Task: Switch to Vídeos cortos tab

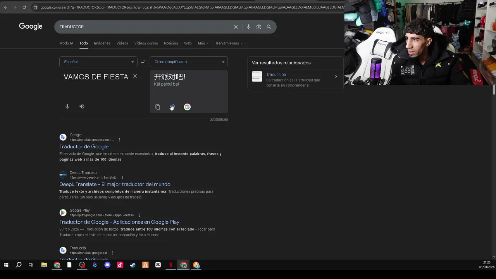Action: pos(146,43)
